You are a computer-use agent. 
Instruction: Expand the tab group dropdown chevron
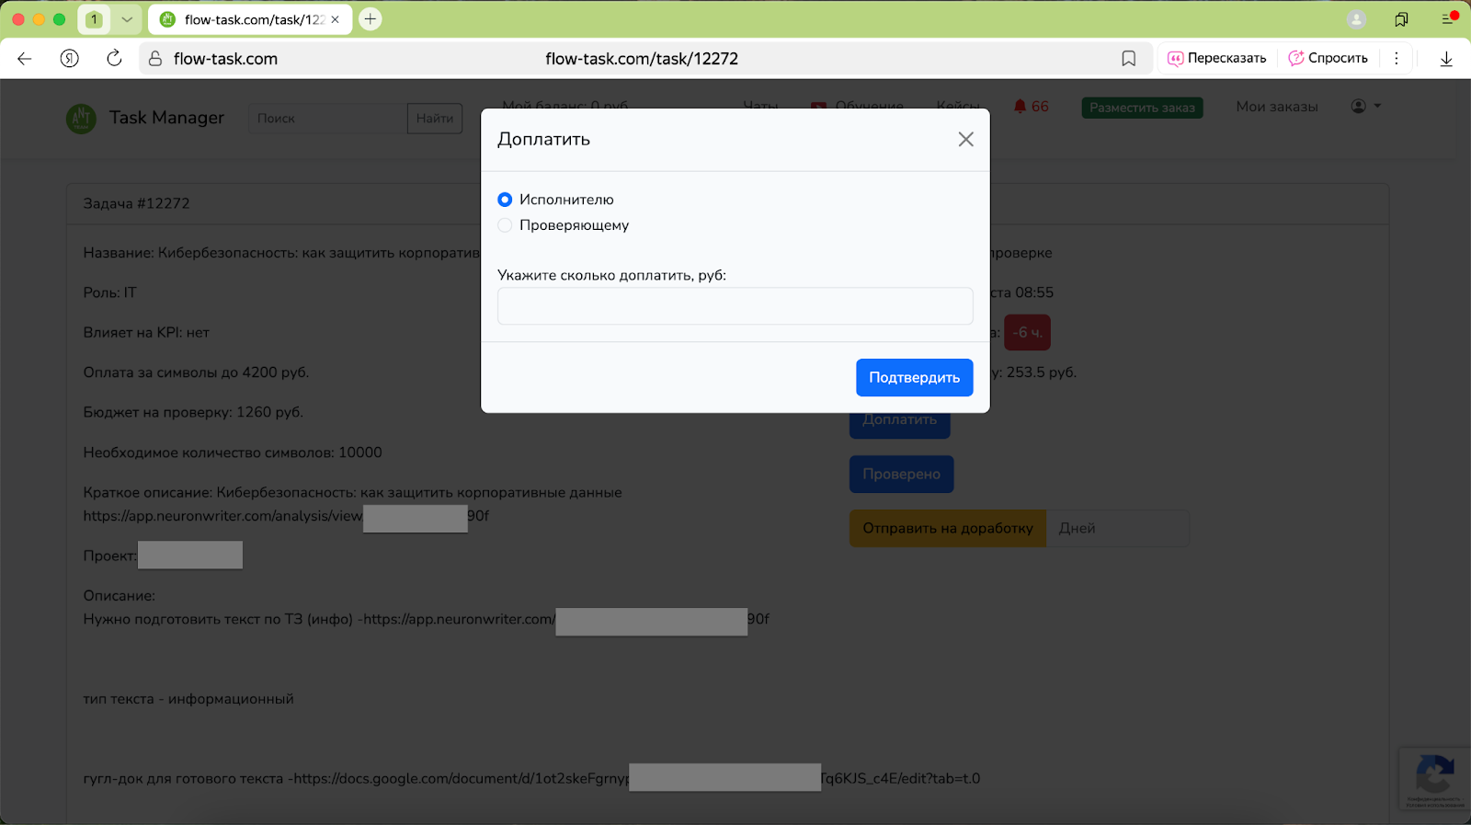(127, 19)
